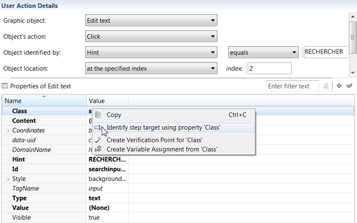The height and width of the screenshot is (223, 357).
Task: Click the RECHERCH... value cell
Action: 107,159
